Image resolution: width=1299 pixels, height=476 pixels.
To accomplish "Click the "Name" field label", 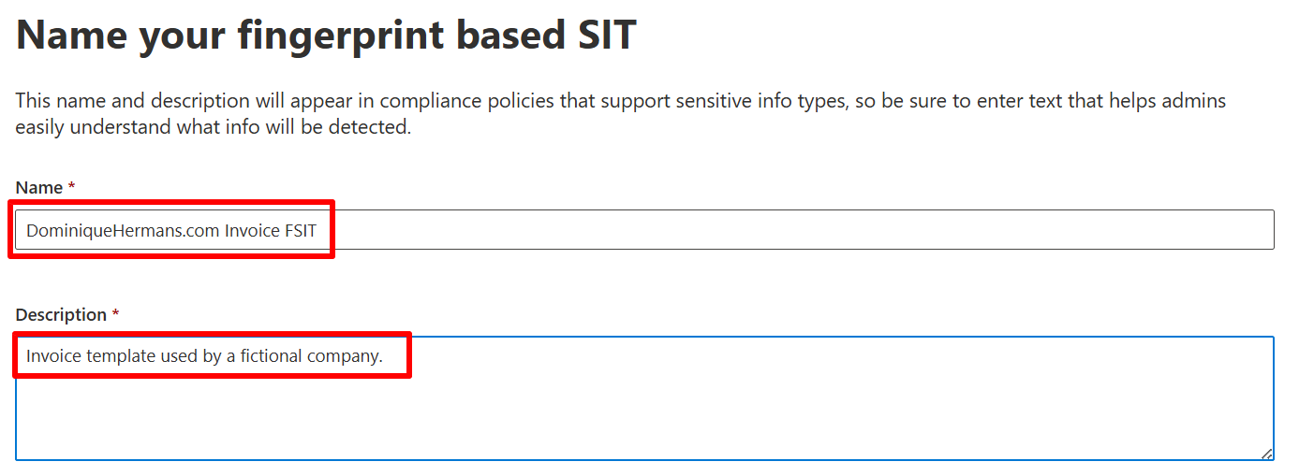I will coord(39,188).
